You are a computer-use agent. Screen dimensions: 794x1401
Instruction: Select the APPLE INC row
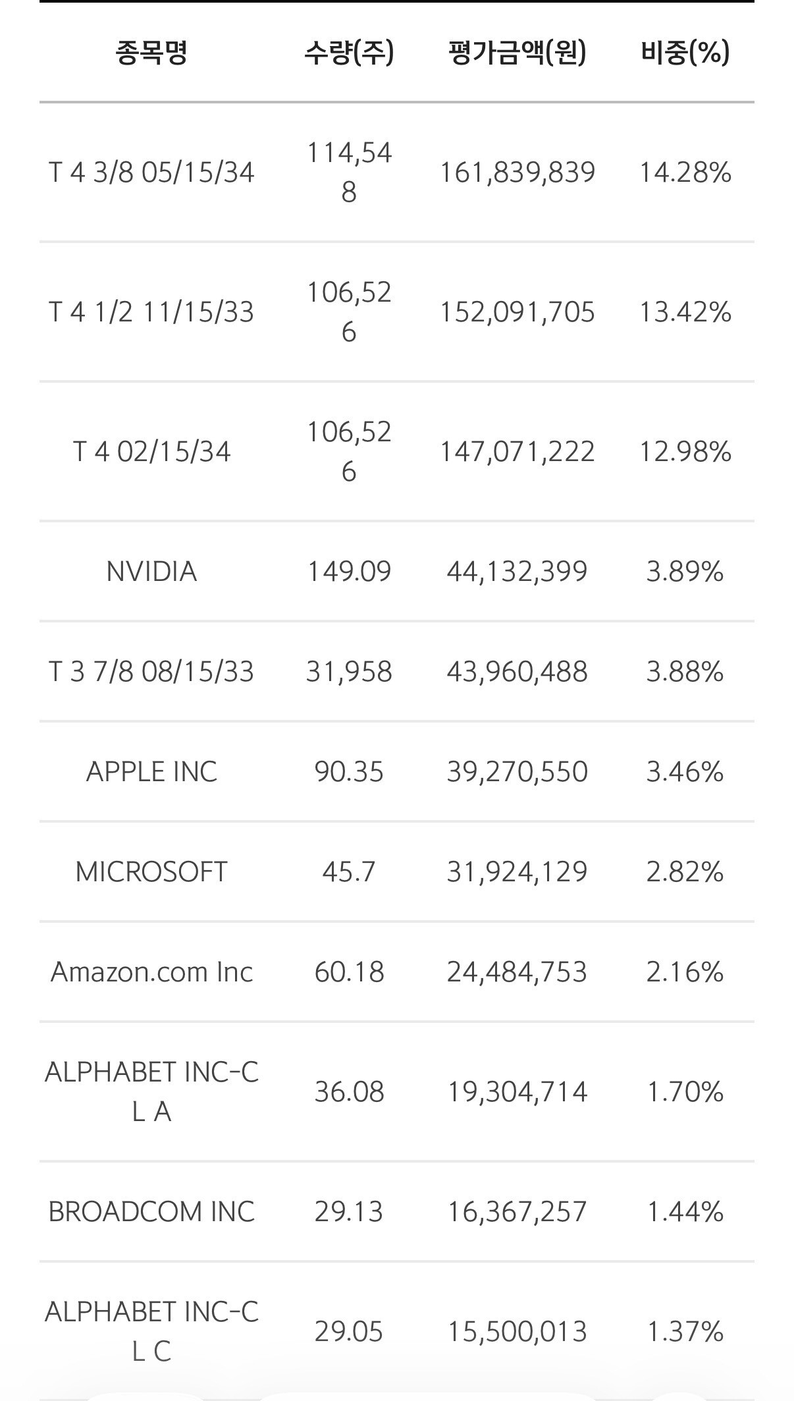coord(397,772)
